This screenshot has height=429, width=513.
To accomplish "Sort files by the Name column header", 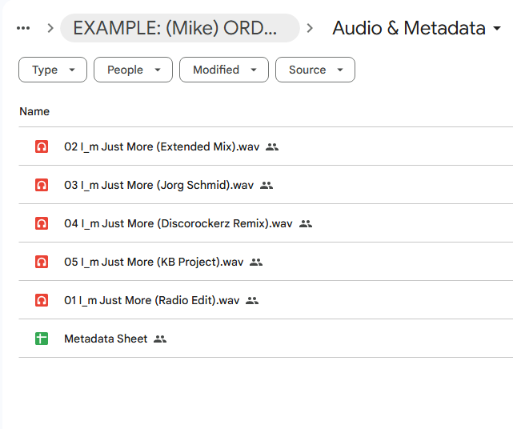I will tap(34, 111).
